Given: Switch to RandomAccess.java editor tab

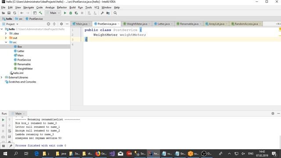Looking at the screenshot, I should point(246,24).
